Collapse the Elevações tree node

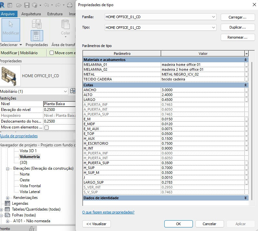tap(7, 169)
